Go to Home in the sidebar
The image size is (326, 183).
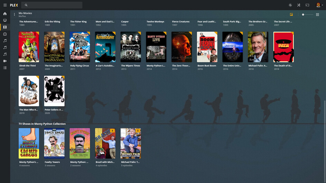point(5,14)
